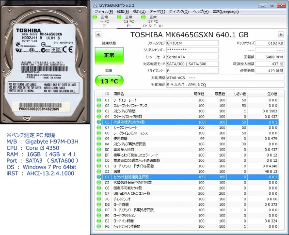Open the ヘルプ(H) menu
289x235 pixels.
point(200,12)
